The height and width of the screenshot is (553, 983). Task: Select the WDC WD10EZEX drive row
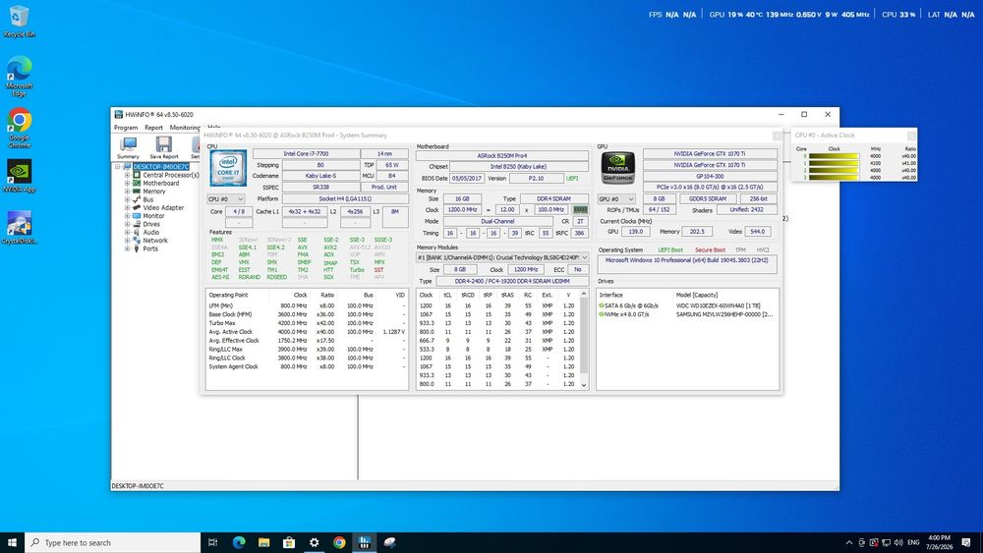coord(687,305)
